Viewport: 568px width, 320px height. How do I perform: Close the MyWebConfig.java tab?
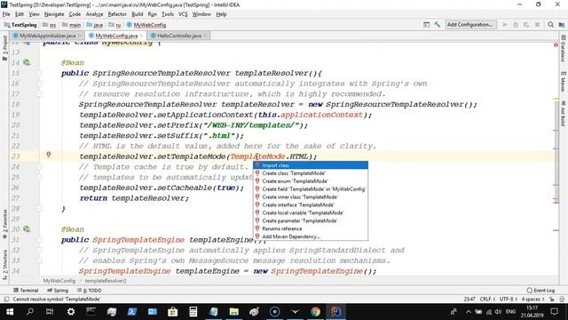pos(142,36)
